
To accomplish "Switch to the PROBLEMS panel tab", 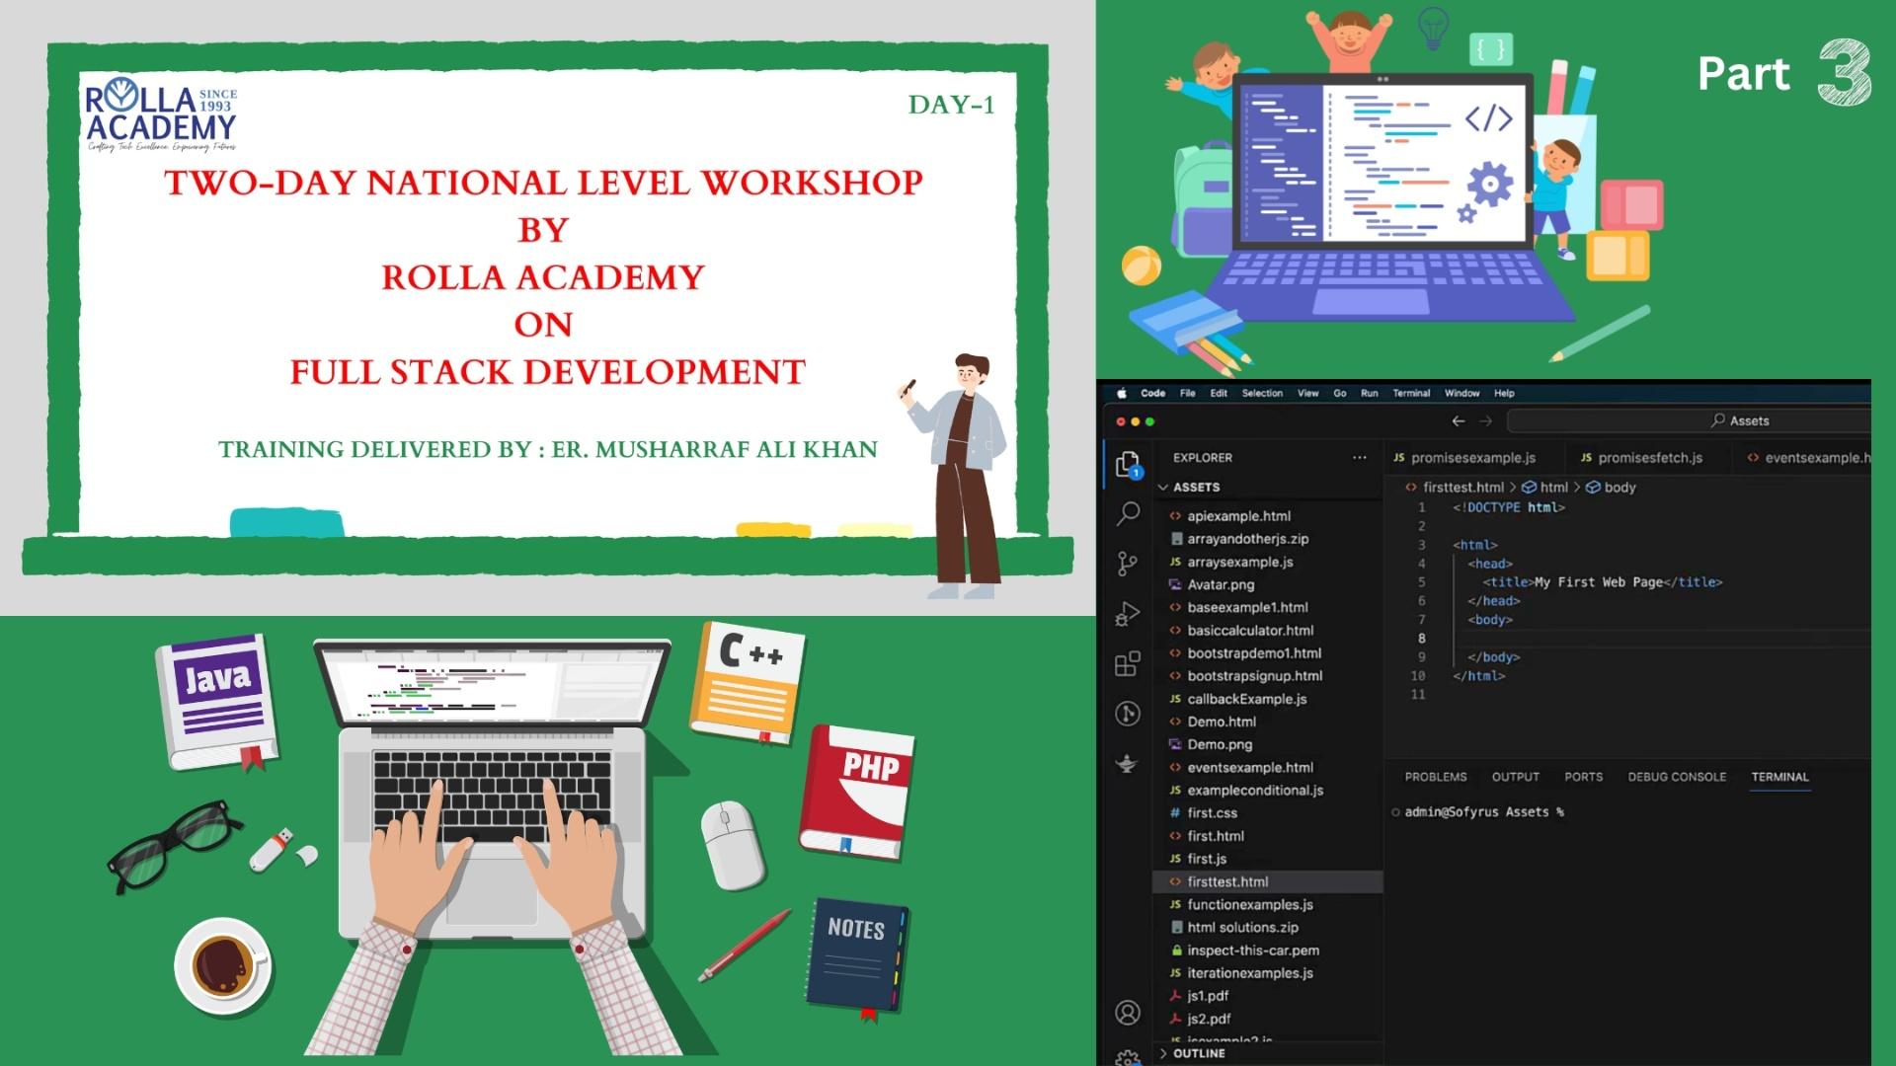I will [1436, 777].
